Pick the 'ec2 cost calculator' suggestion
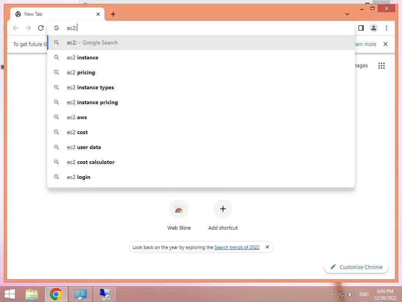 (x=201, y=162)
